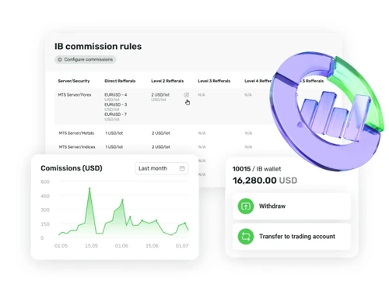Open the Last month period dropdown

162,168
